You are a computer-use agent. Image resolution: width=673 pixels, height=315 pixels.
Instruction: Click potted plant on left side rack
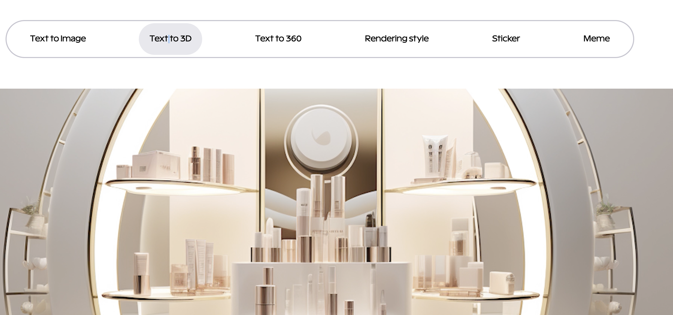(33, 215)
